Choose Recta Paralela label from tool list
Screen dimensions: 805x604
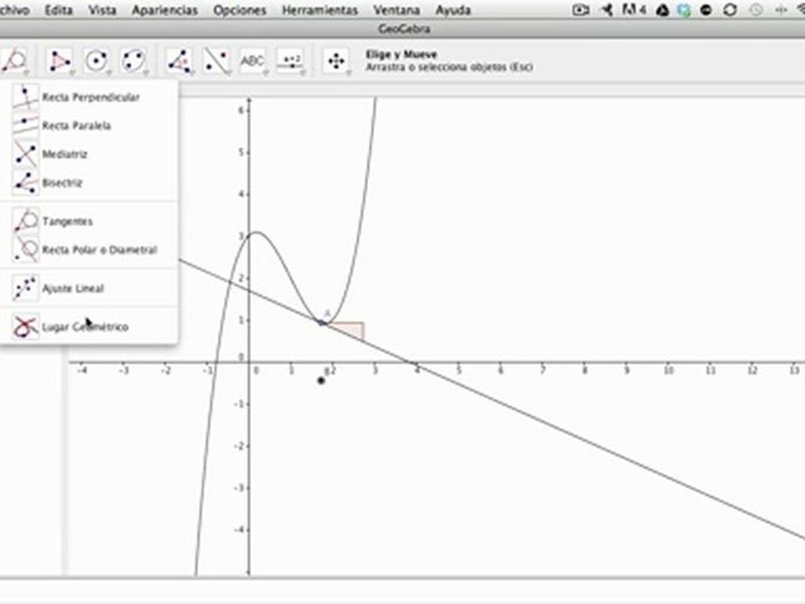76,125
